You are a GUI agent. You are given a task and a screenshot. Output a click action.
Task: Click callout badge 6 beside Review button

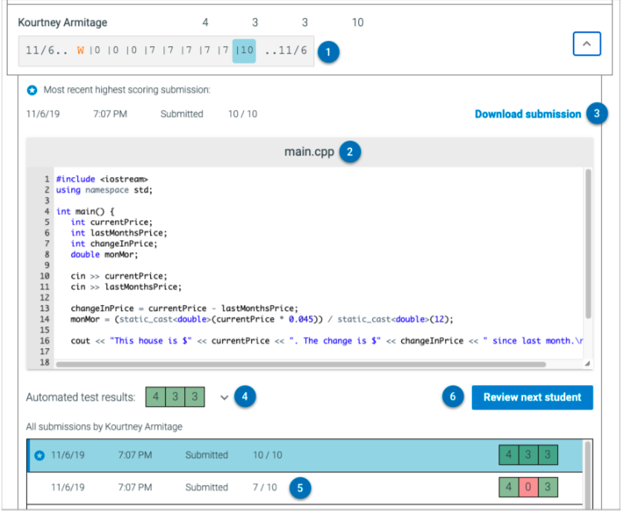pos(455,396)
